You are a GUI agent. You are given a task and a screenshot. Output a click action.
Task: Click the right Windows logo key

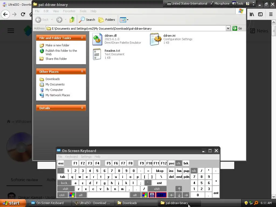(145, 195)
